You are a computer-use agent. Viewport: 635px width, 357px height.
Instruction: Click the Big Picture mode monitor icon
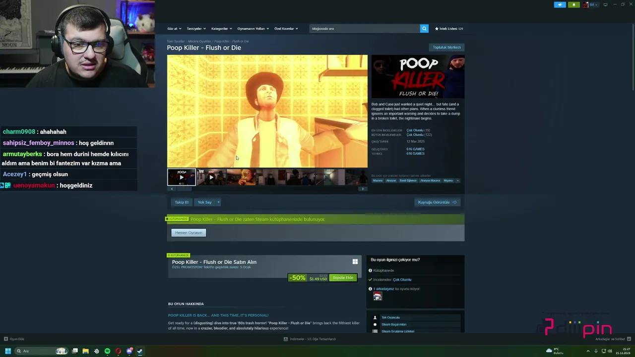[605, 4]
